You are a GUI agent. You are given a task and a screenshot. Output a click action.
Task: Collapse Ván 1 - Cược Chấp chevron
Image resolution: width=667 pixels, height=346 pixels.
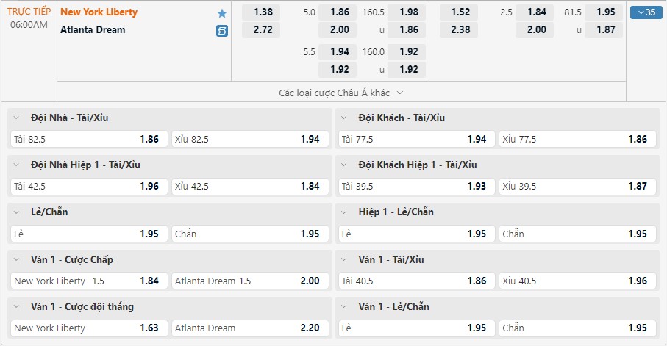tap(16, 260)
